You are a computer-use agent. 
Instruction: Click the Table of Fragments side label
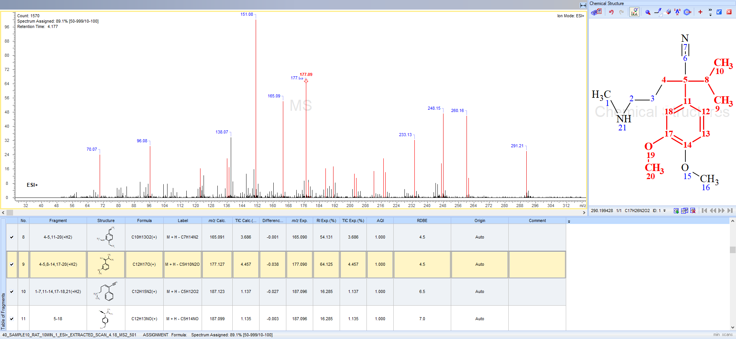point(3,311)
